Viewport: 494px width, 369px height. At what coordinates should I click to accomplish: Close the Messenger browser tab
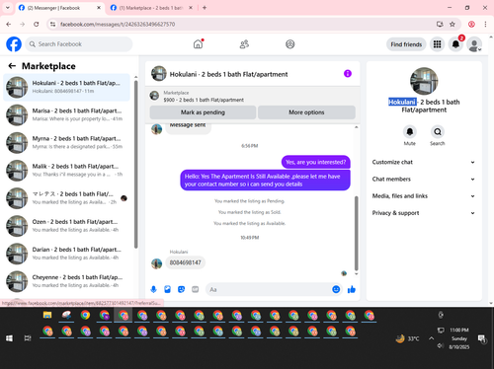(99, 8)
